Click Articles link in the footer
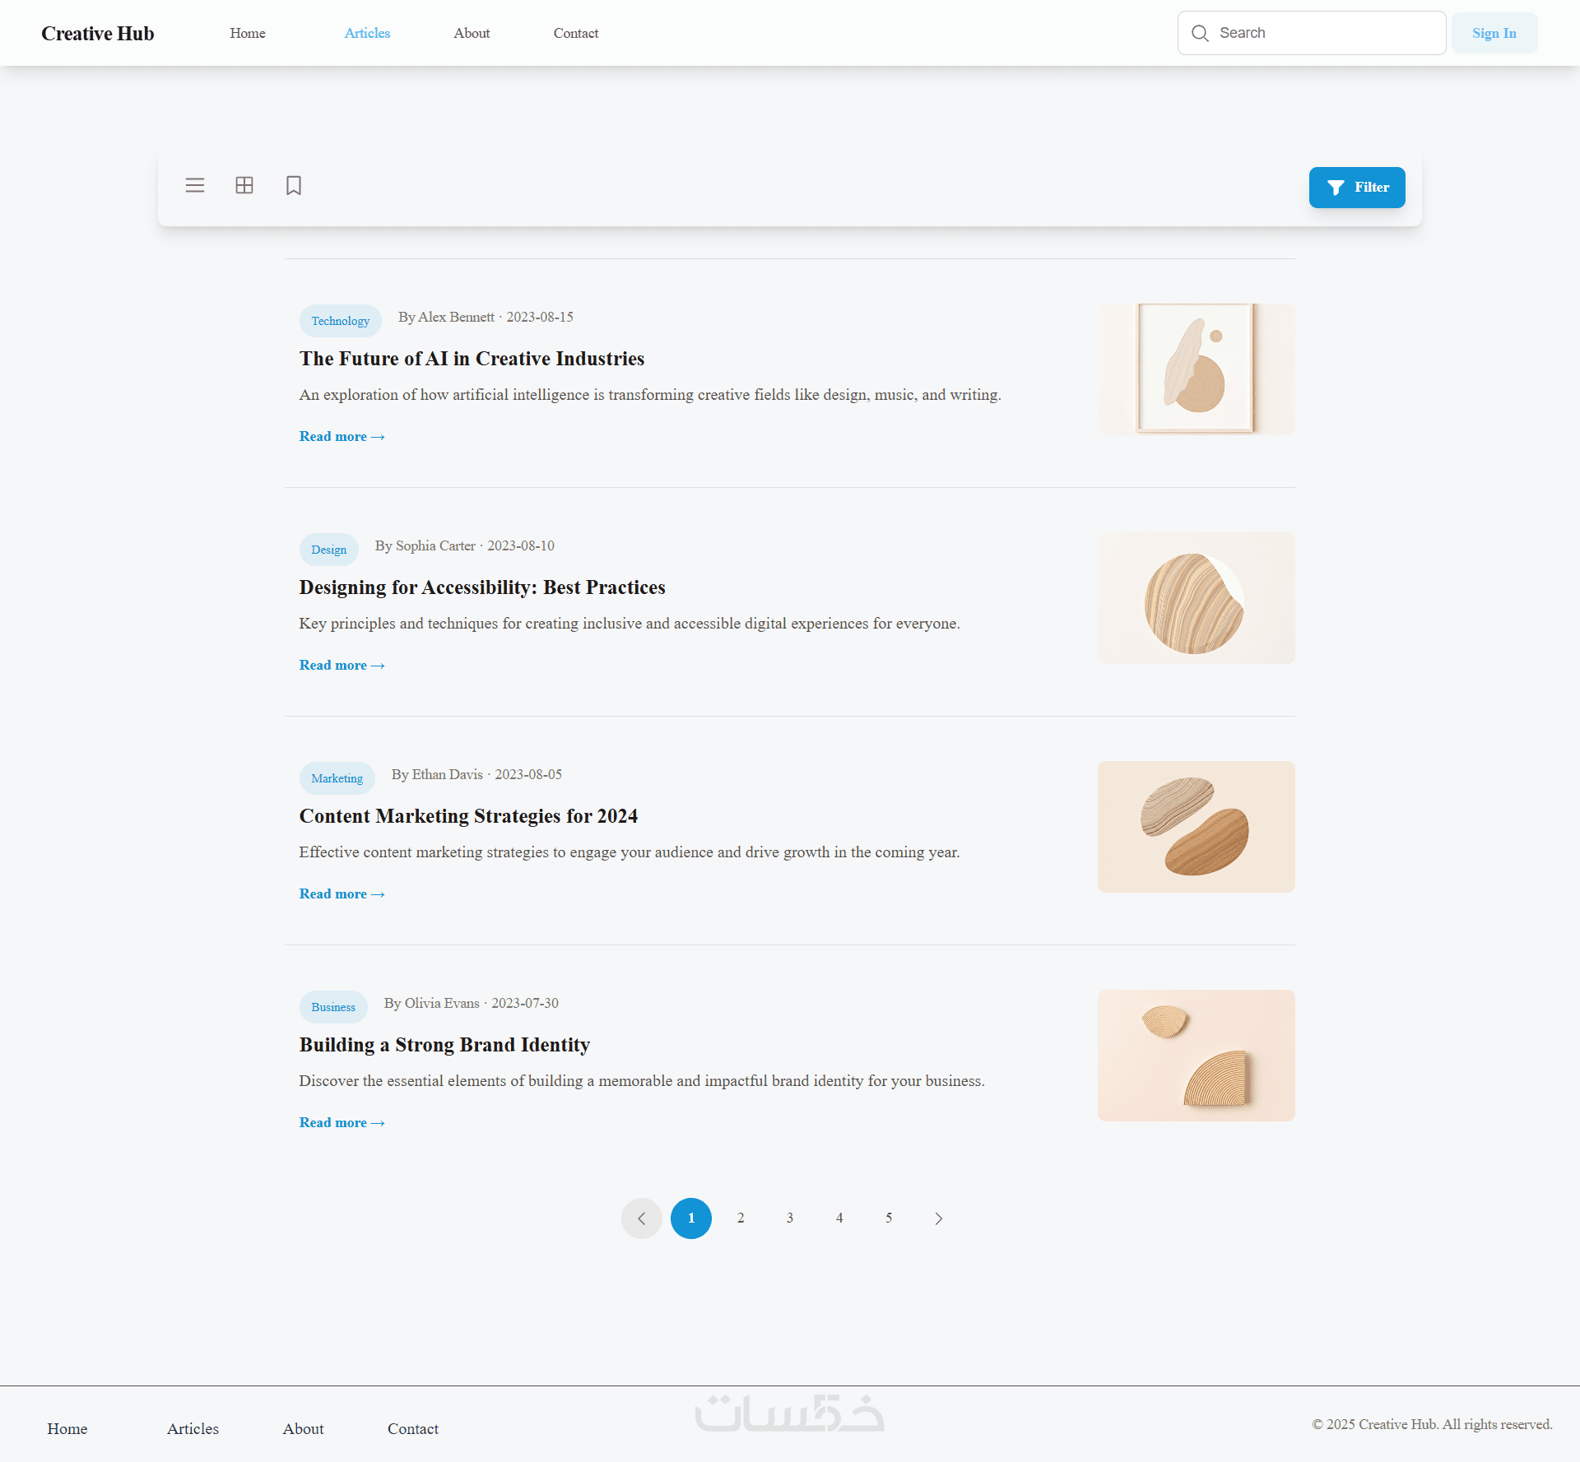This screenshot has height=1462, width=1580. coord(193,1429)
